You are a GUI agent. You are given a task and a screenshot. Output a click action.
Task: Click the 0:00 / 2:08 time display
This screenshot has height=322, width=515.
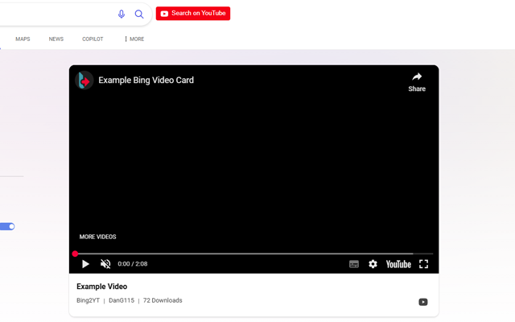[x=132, y=264]
